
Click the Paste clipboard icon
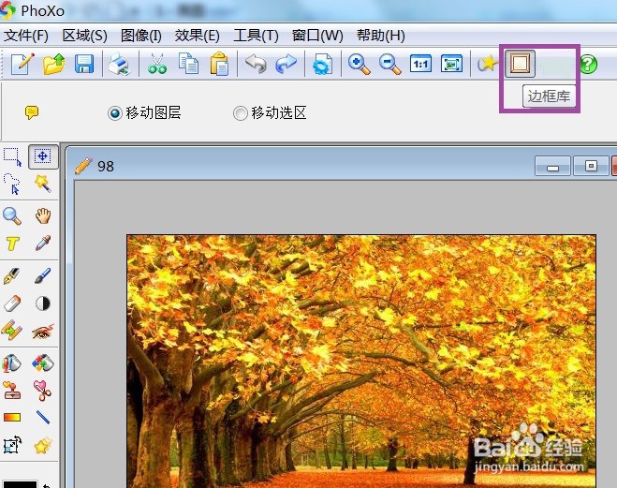tap(219, 64)
